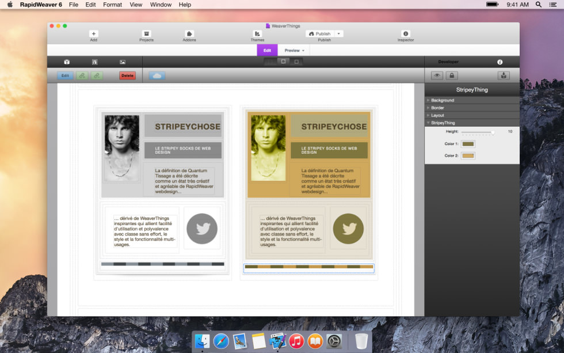Open the Addons toolbar icon
Viewport: 564px width, 353px height.
[x=189, y=34]
